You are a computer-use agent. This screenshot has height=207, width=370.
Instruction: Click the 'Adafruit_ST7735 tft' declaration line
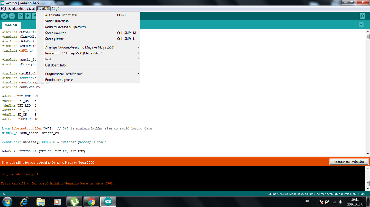point(45,151)
